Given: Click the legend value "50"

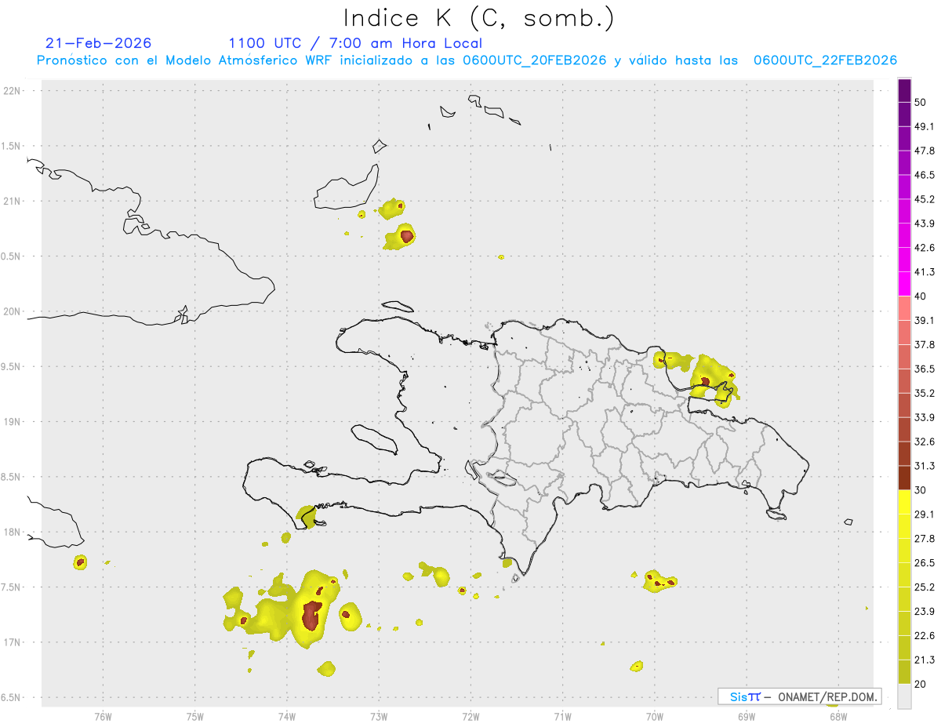Looking at the screenshot, I should (920, 103).
